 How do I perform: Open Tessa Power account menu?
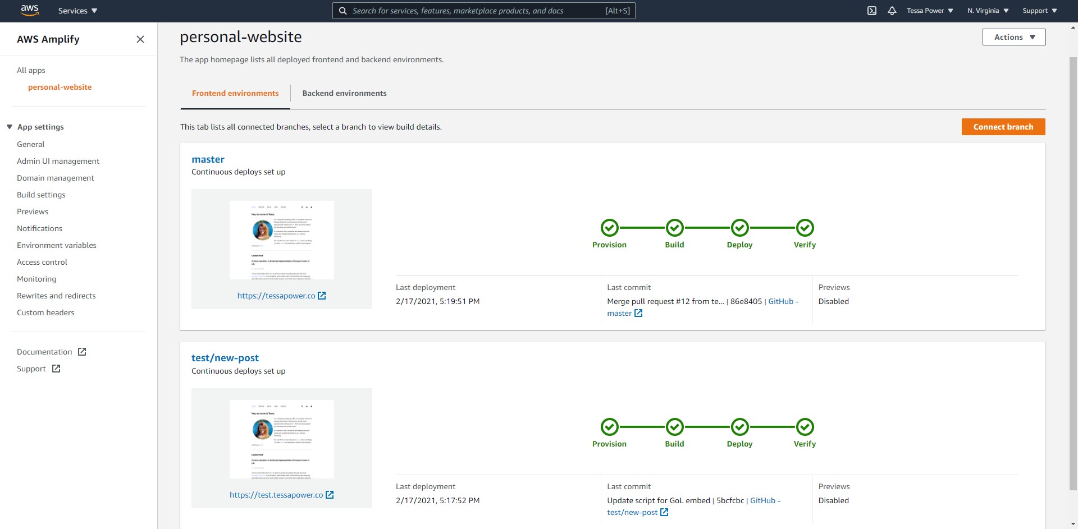tap(929, 11)
